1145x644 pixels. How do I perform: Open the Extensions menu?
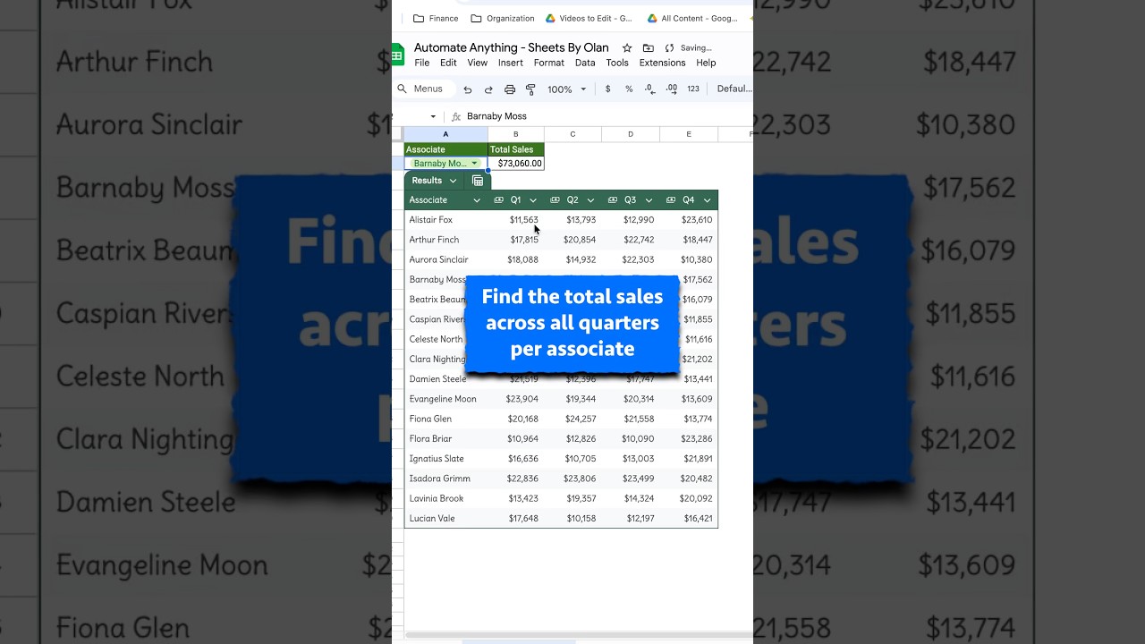(662, 63)
